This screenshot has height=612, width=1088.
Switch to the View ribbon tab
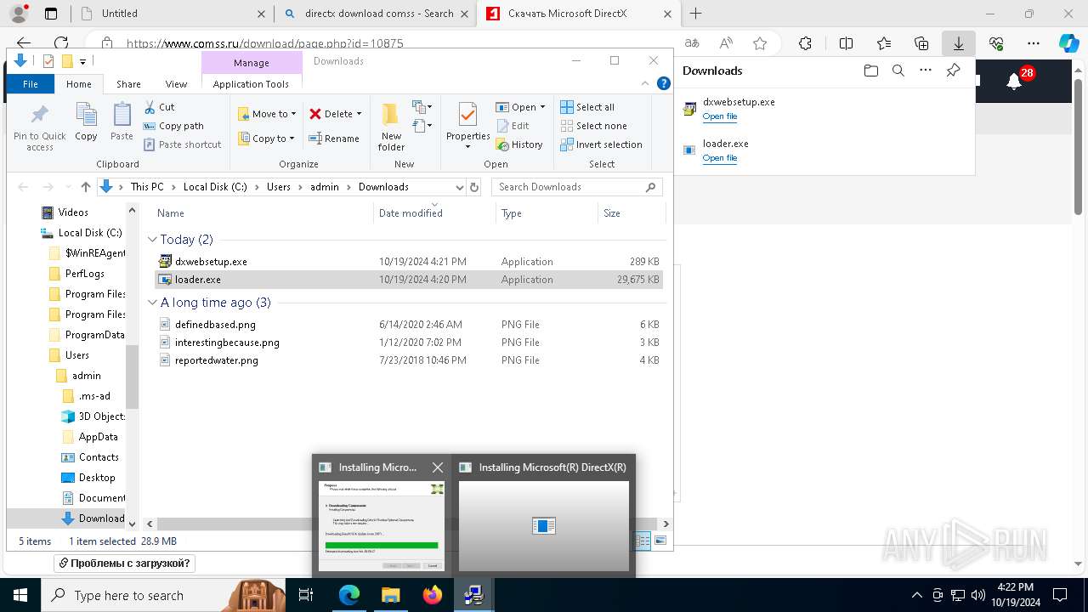[176, 84]
